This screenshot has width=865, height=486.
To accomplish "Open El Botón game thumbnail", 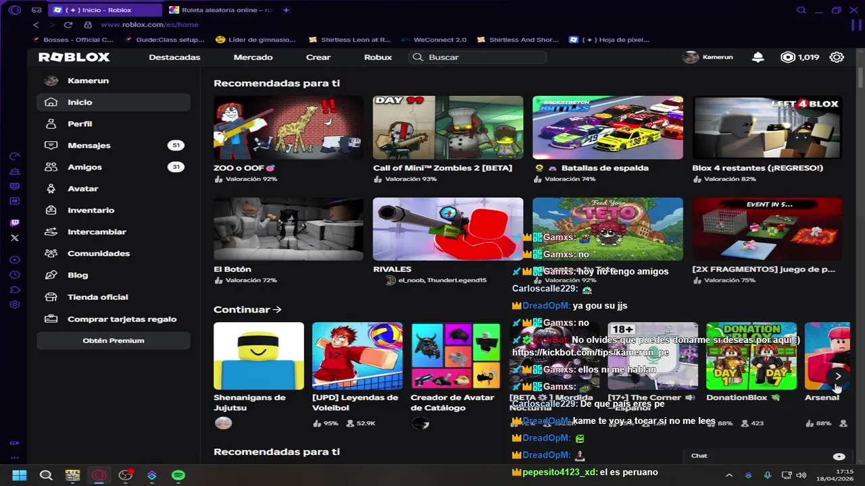I will click(289, 229).
